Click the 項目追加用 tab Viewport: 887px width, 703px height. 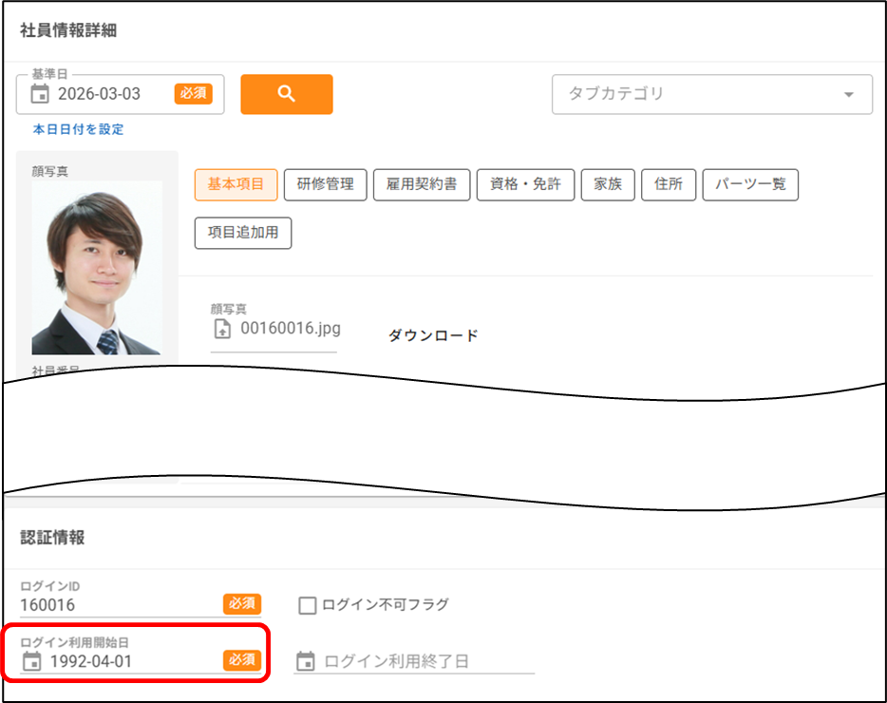pyautogui.click(x=243, y=233)
